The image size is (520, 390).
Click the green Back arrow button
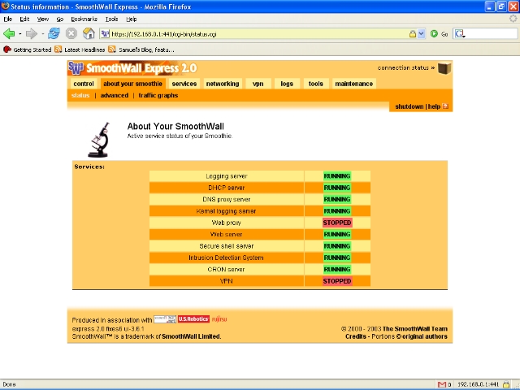coord(9,33)
